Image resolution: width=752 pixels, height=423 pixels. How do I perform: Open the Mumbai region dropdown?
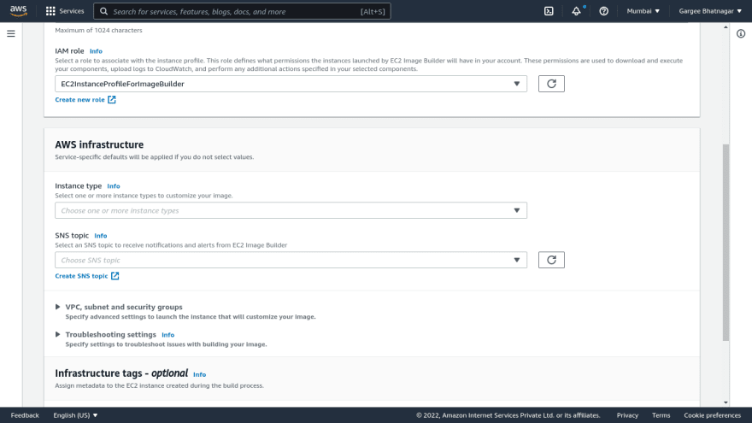[x=643, y=11]
